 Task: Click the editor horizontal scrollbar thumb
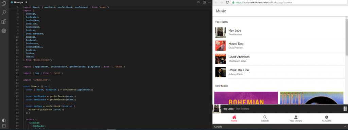111,129
